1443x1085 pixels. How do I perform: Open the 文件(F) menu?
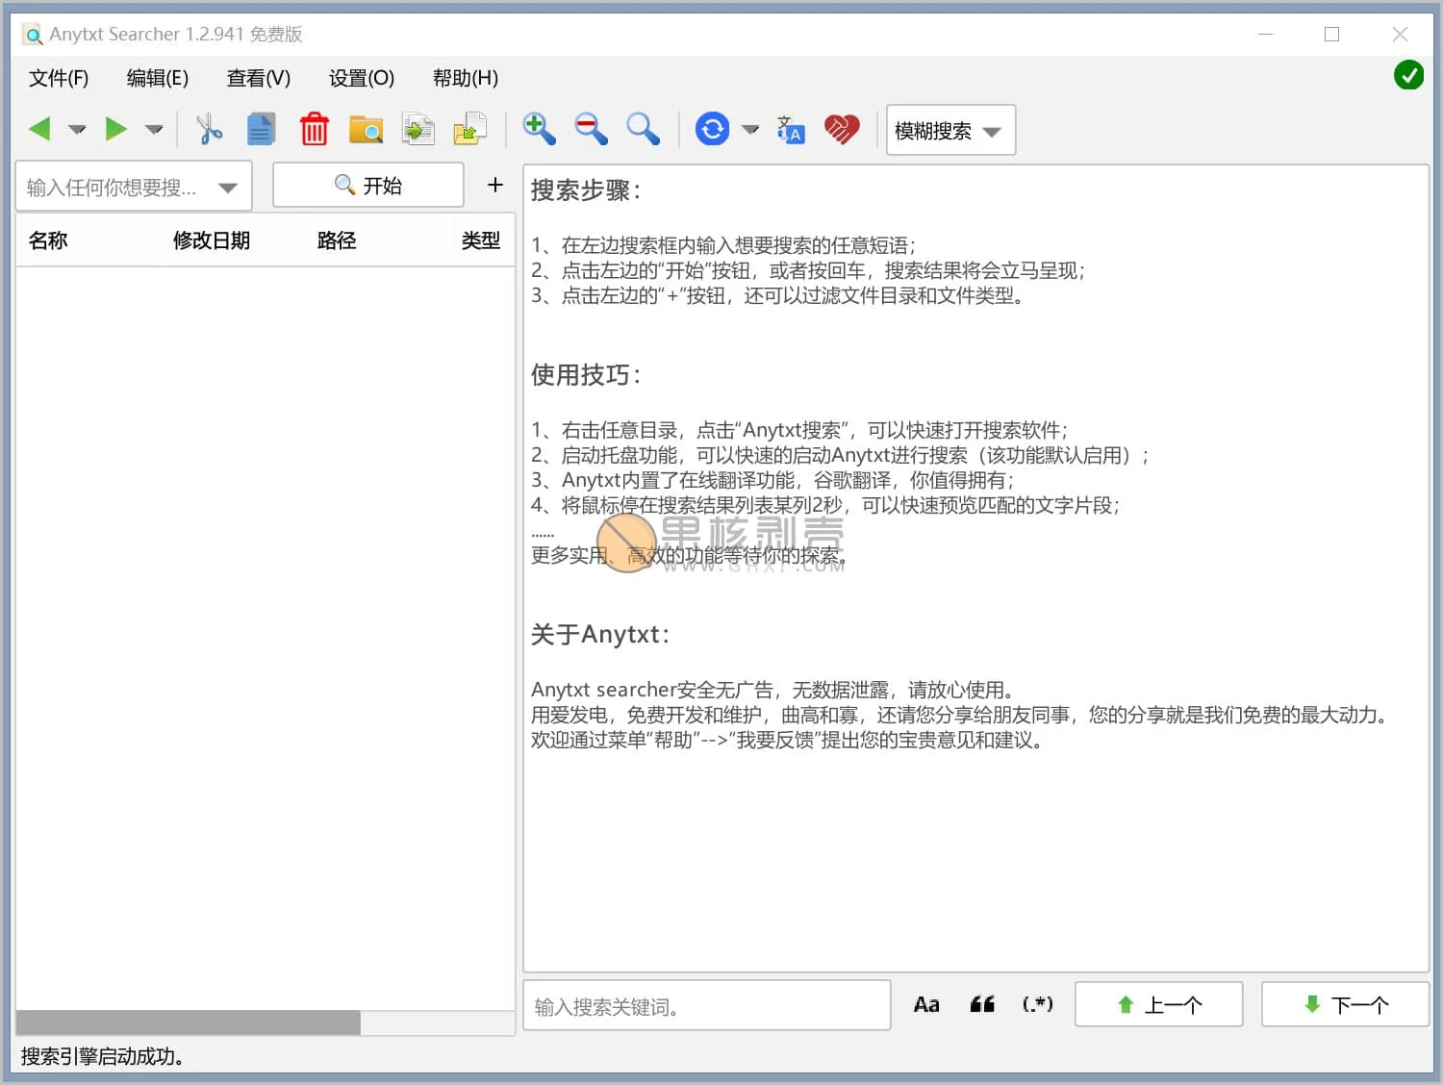click(59, 78)
